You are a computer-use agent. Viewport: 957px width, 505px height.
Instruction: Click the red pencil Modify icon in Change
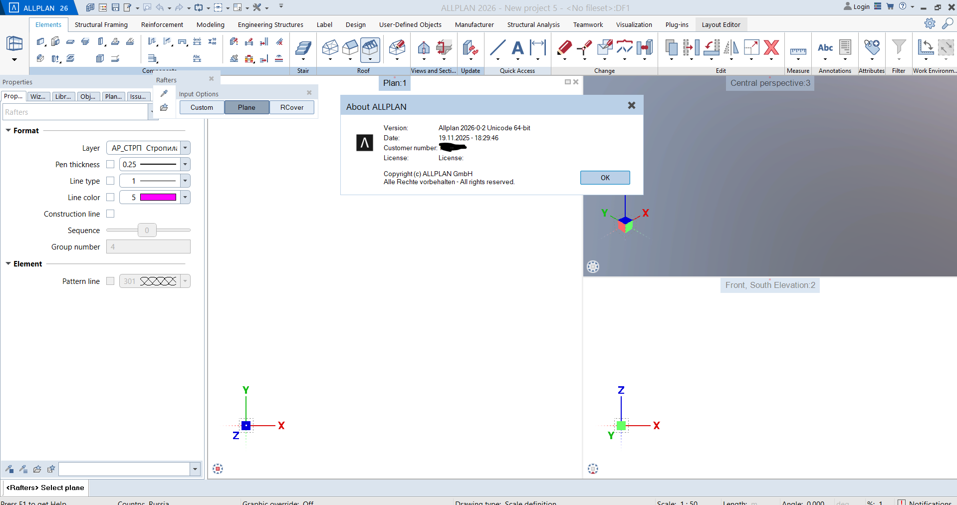pyautogui.click(x=564, y=47)
